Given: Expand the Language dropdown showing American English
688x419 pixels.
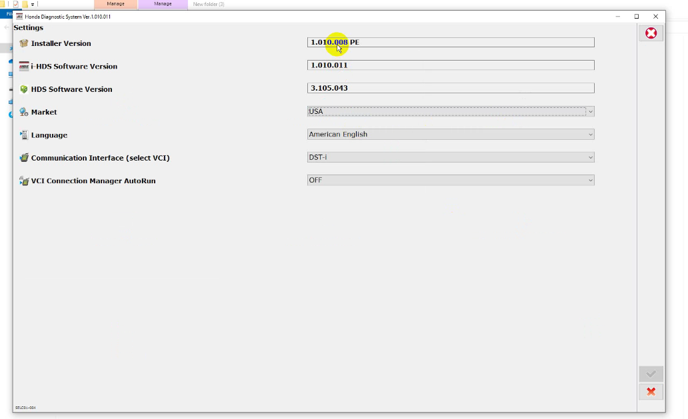Looking at the screenshot, I should coord(450,135).
